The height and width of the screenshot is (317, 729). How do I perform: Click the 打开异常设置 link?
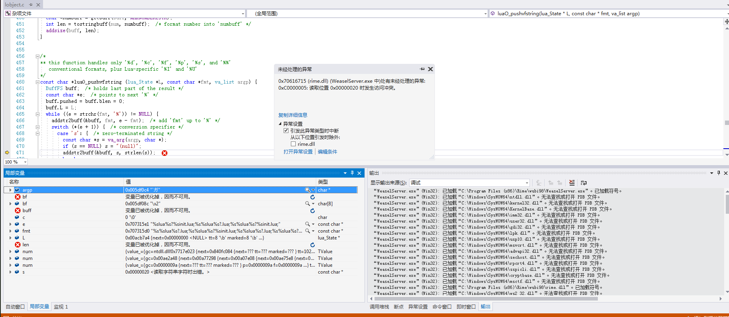point(298,151)
